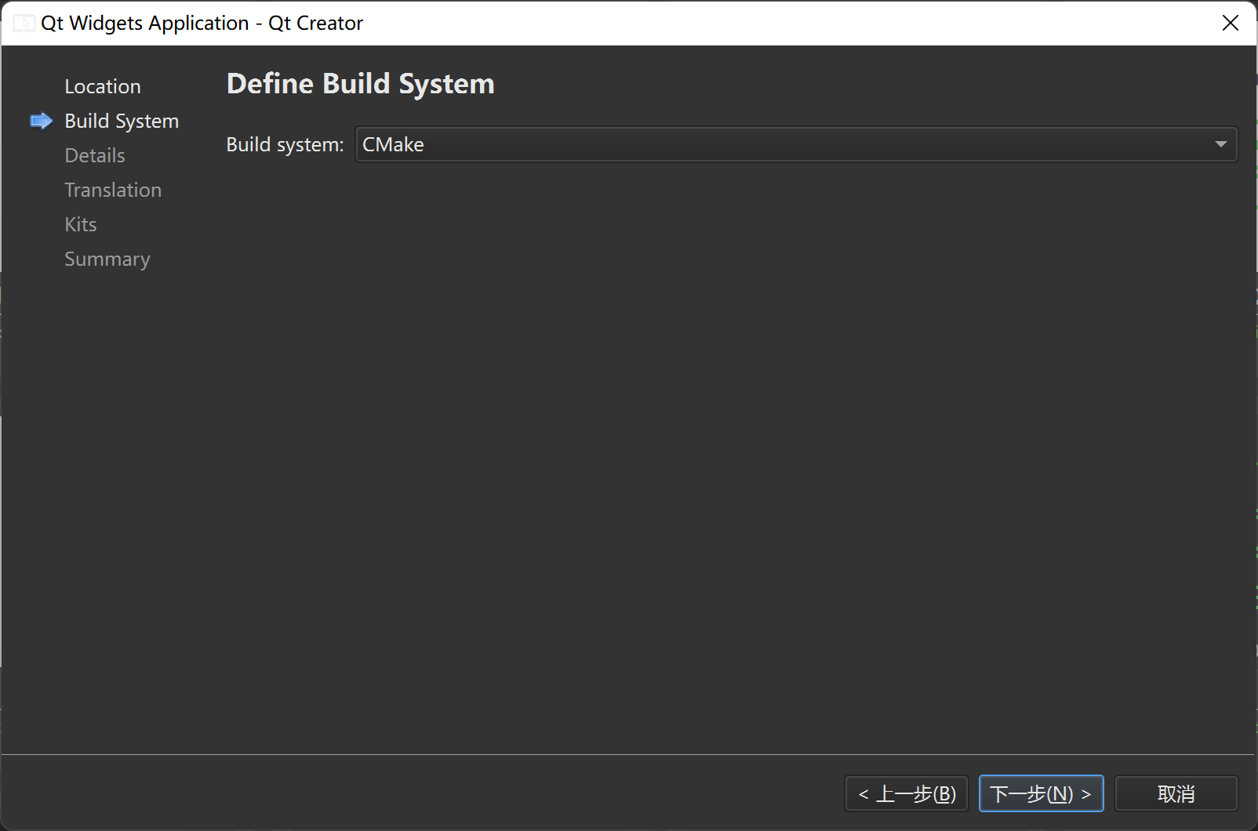Click the separator line above the bottom buttons

(629, 754)
